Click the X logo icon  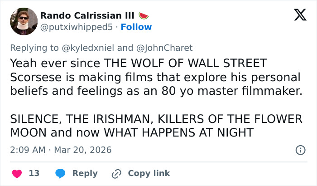(297, 15)
